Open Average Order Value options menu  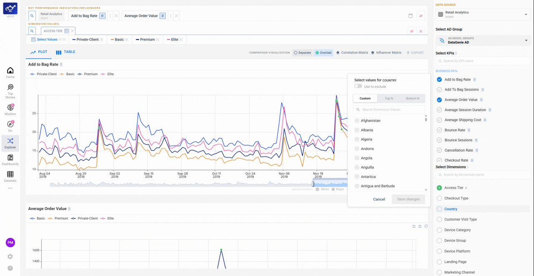(171, 16)
